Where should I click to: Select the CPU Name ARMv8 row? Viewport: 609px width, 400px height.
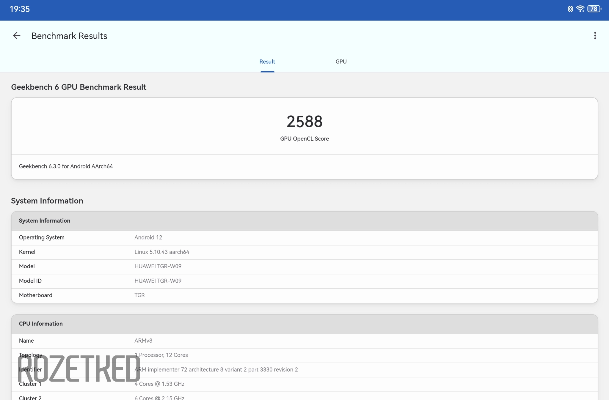tap(304, 341)
